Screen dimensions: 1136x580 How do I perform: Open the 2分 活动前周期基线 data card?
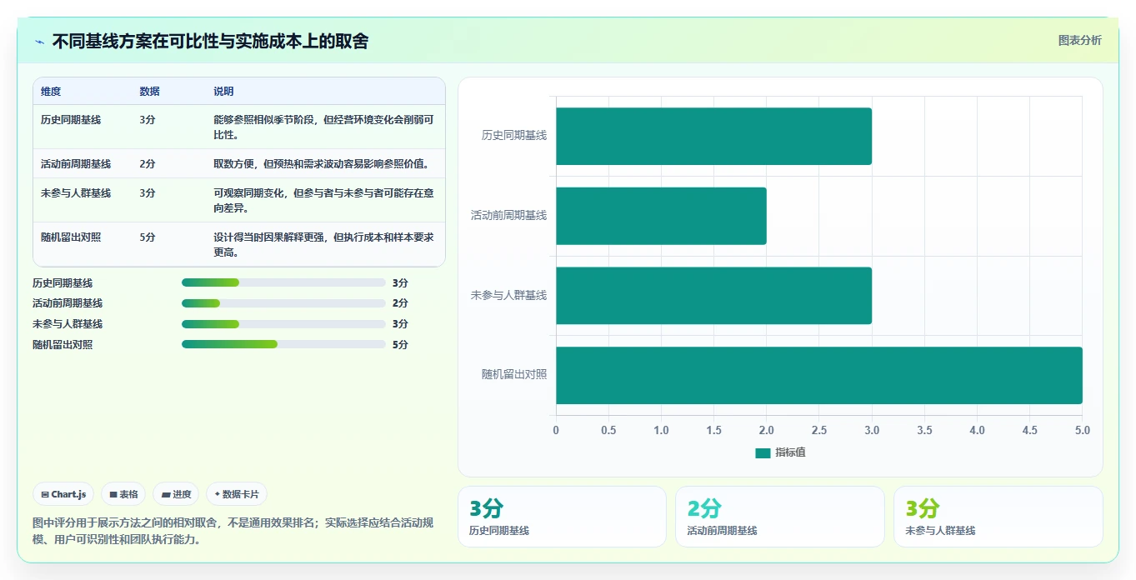click(x=779, y=517)
